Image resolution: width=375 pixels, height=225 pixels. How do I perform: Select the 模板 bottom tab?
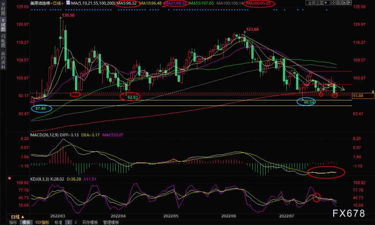click(x=26, y=222)
